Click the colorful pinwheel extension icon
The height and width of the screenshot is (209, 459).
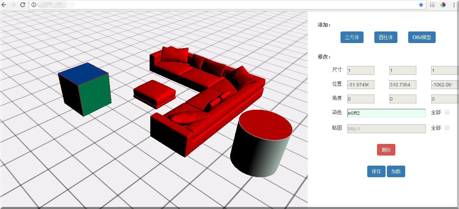pyautogui.click(x=443, y=5)
